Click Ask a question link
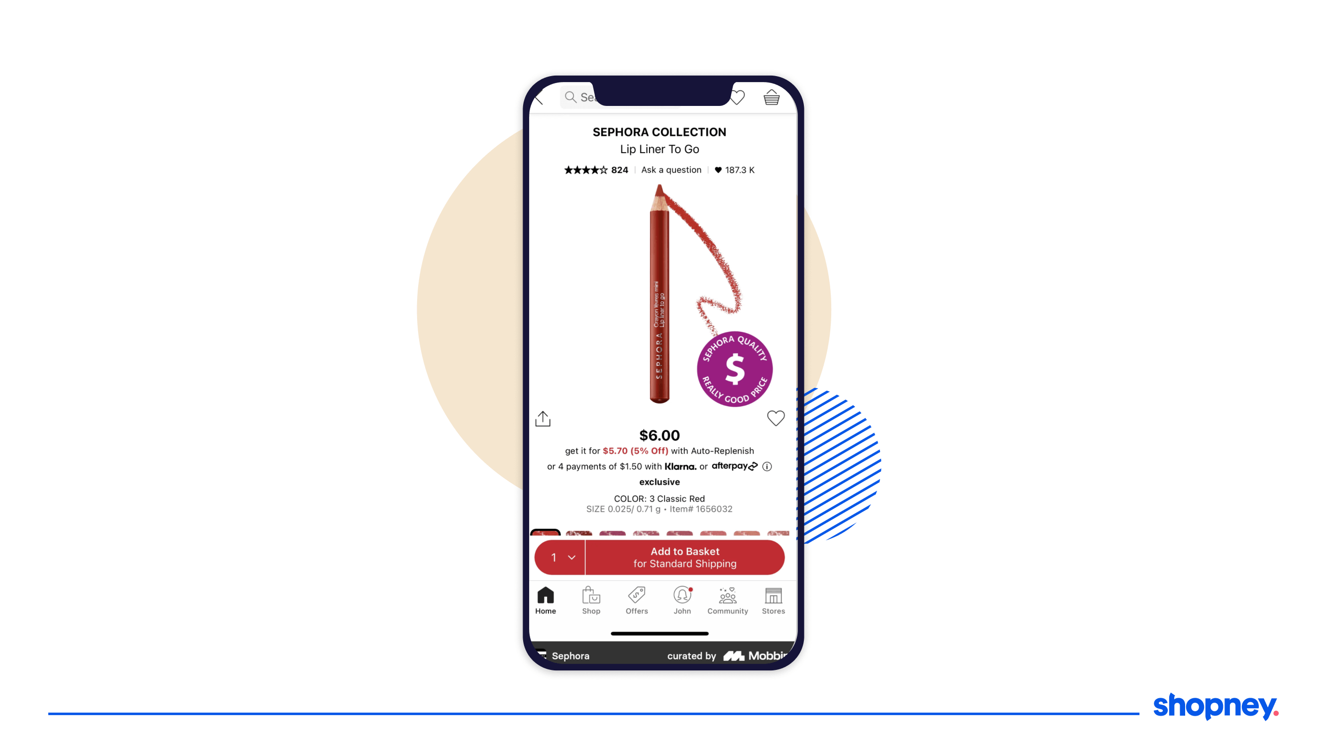The height and width of the screenshot is (746, 1327). coord(671,170)
